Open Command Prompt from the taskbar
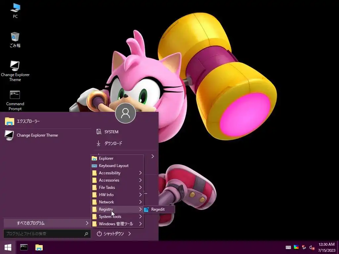This screenshot has height=254, width=339. (x=24, y=247)
